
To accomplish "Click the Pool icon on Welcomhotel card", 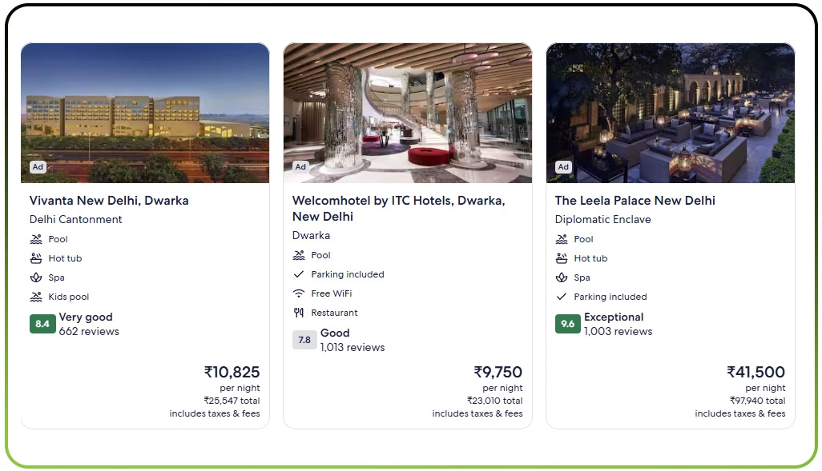I will [297, 255].
